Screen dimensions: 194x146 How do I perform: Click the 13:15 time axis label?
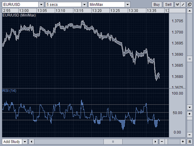pyautogui.click(x=79, y=11)
